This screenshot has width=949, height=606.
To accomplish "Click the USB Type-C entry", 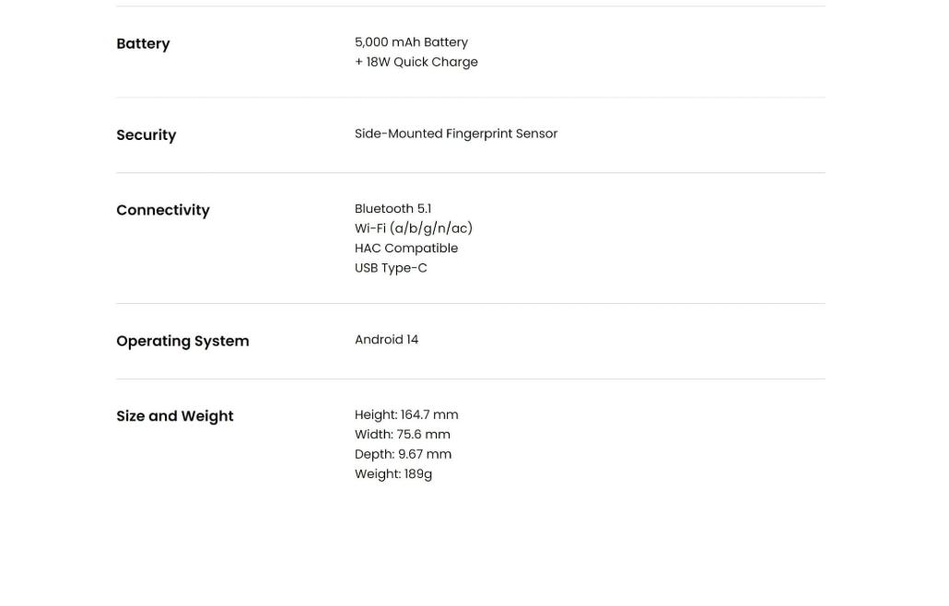I will click(x=391, y=268).
